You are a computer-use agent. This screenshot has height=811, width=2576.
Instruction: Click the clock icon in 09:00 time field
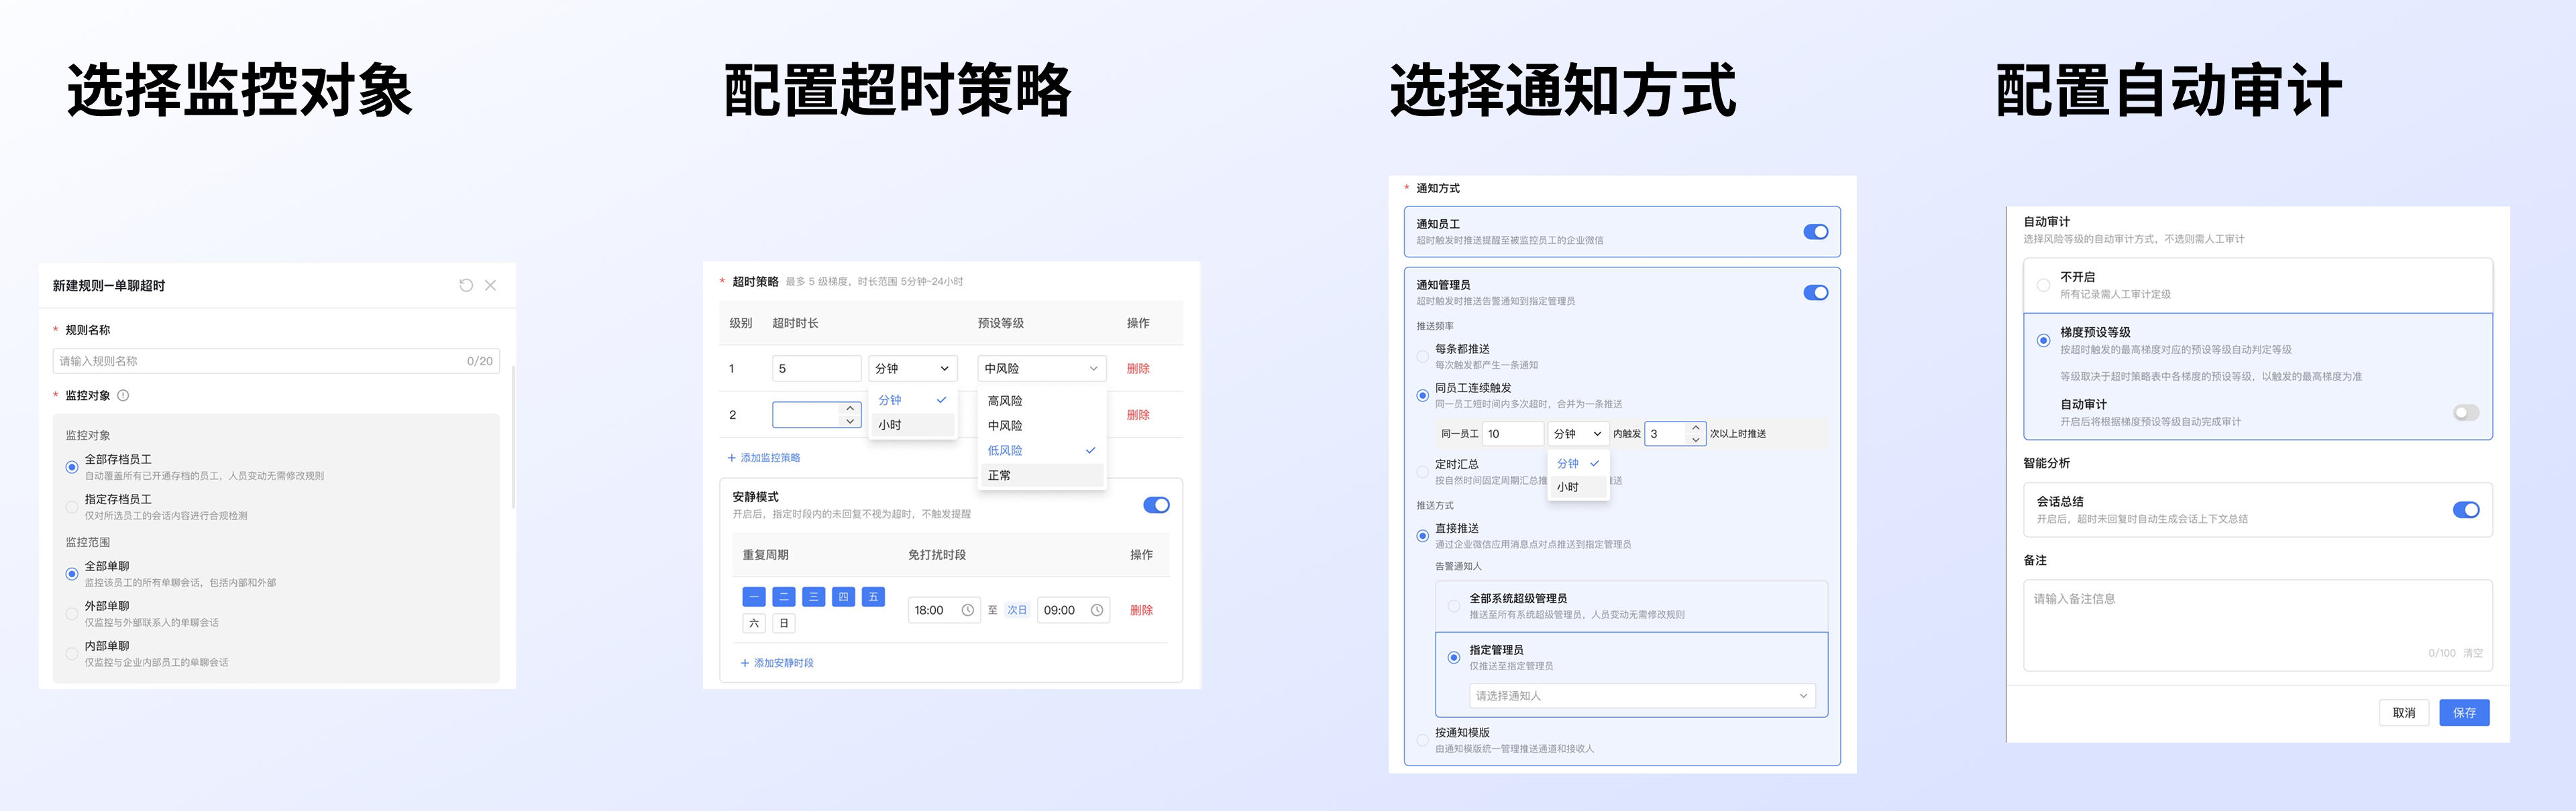1097,610
